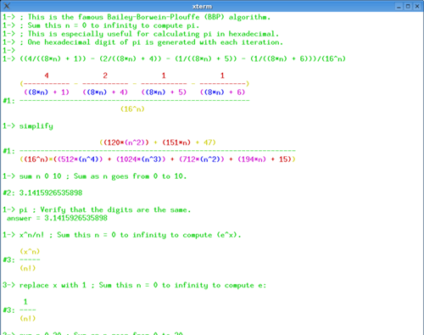Click the 'answer = 3.1415926535898' line
Image resolution: width=424 pixels, height=335 pixels.
(57, 218)
